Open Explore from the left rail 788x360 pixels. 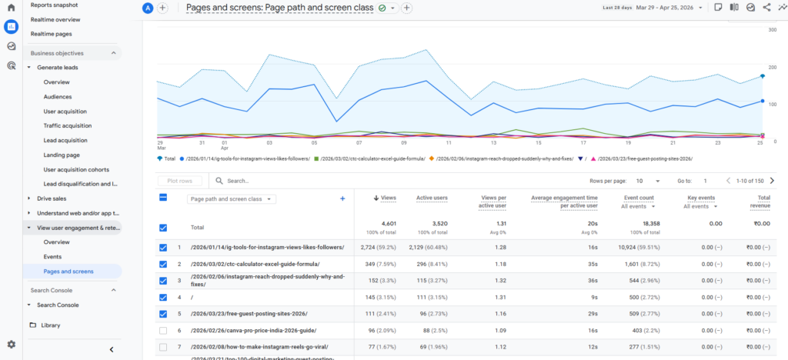11,46
